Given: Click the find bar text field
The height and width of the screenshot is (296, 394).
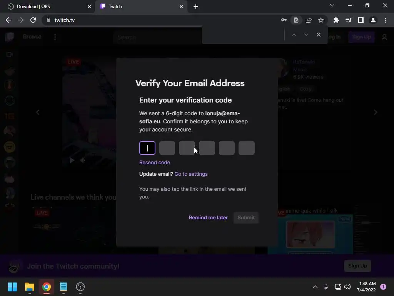Looking at the screenshot, I should 244,35.
